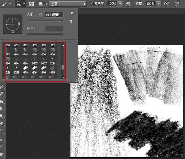Expand the flow 100% dropdown arrow
Viewport: 185px width, 159px height.
158,4
